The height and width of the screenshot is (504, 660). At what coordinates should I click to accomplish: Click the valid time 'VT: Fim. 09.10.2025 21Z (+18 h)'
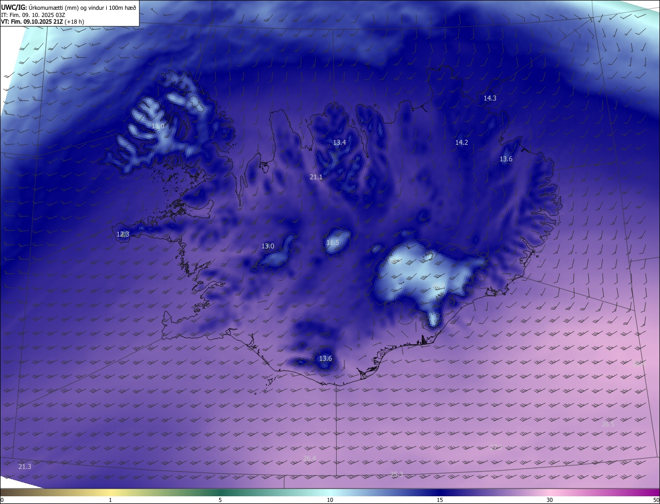click(42, 22)
